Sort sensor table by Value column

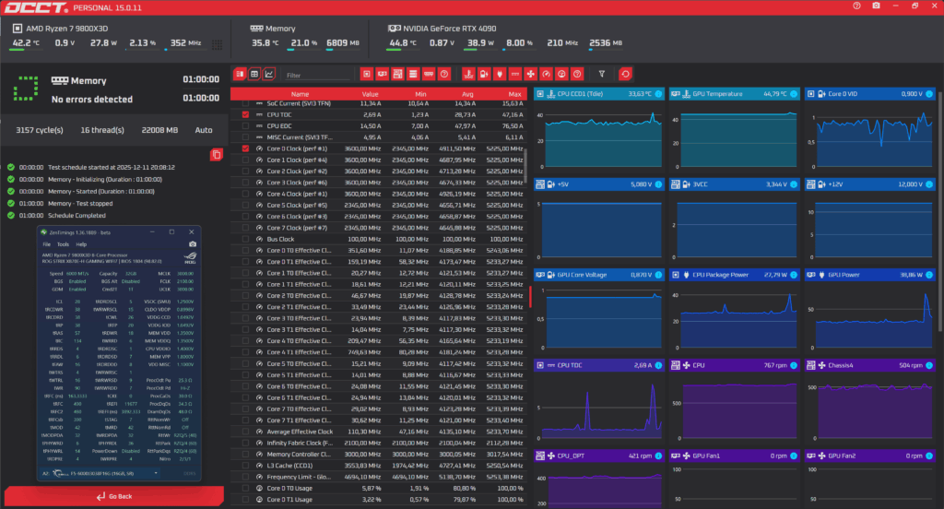pos(370,94)
